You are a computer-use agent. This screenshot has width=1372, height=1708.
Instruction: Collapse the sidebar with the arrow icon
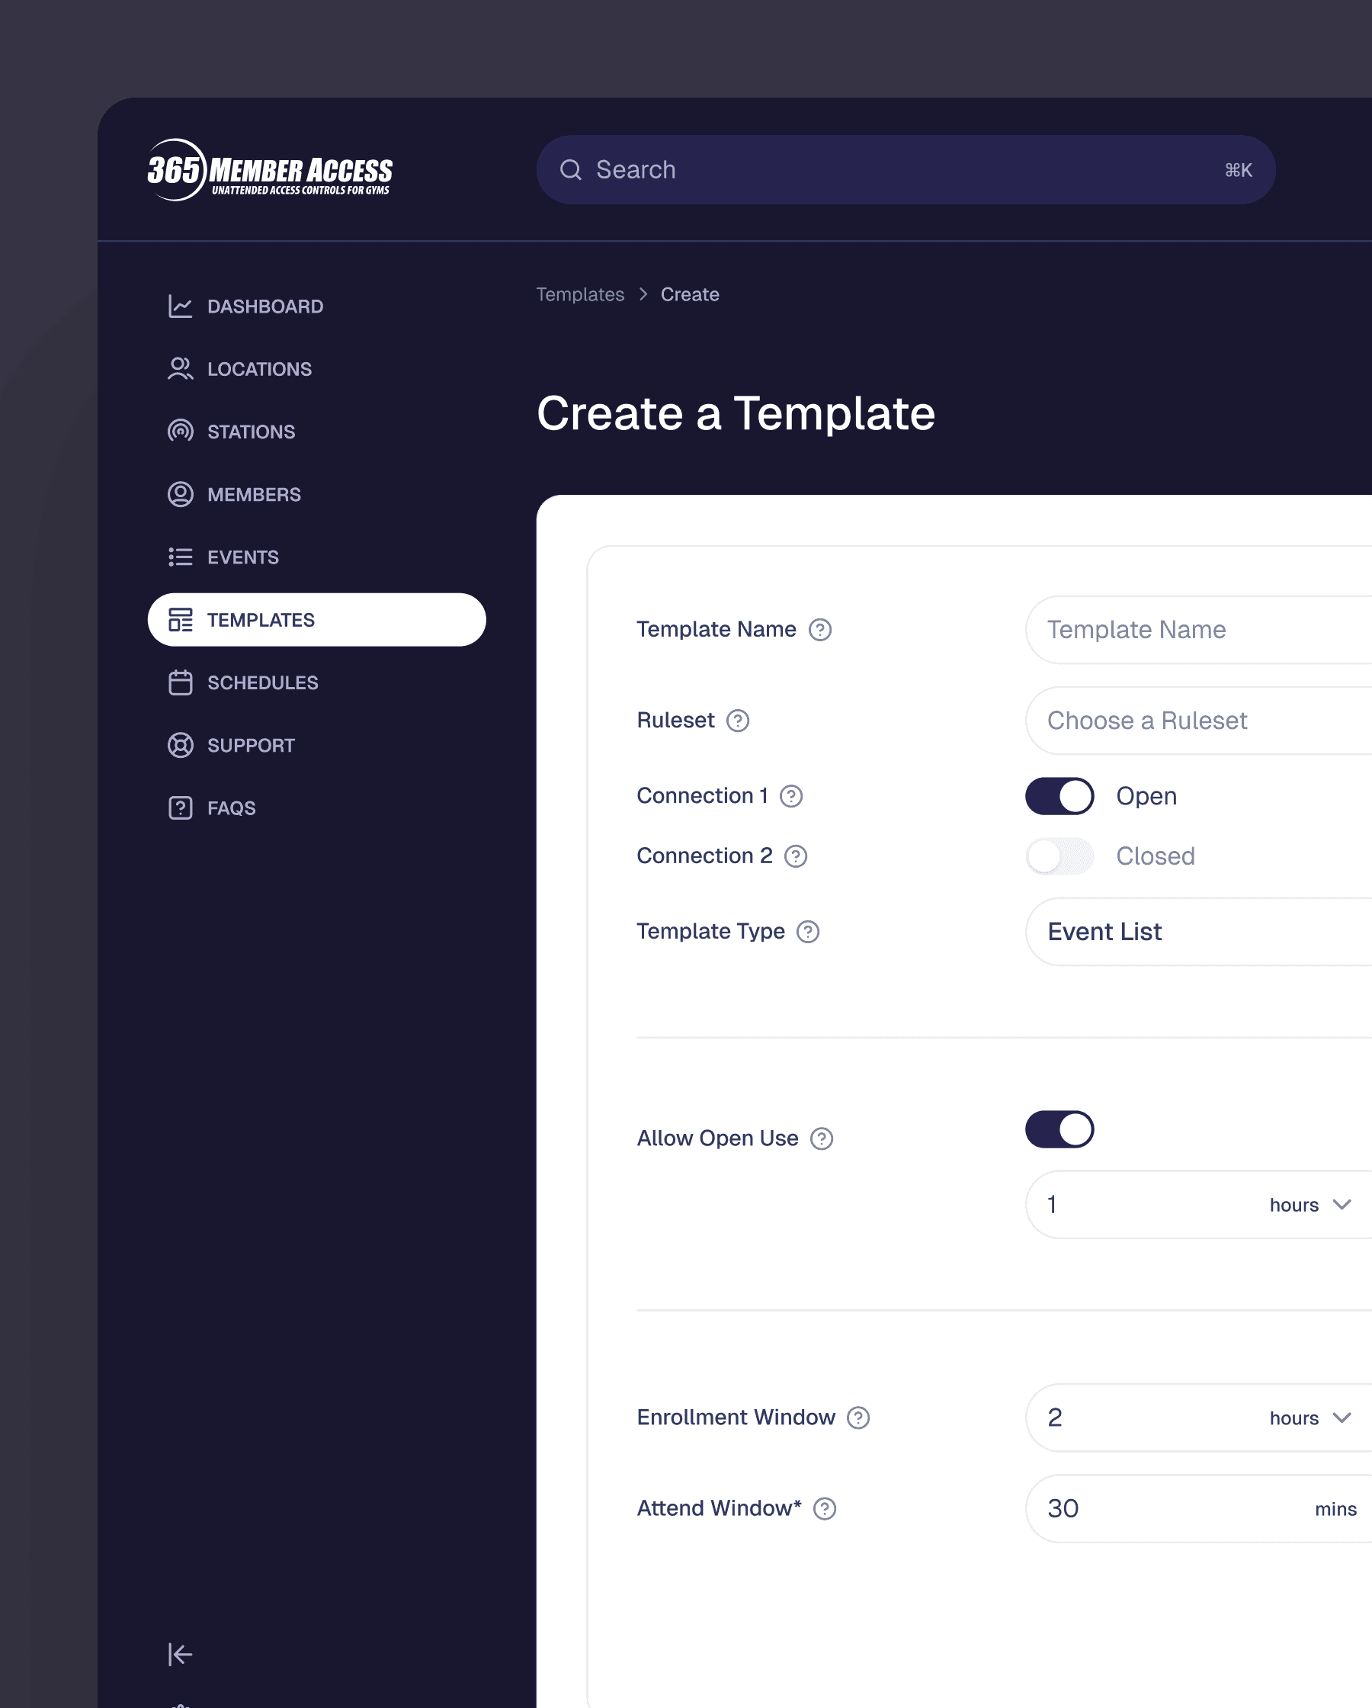click(x=180, y=1654)
